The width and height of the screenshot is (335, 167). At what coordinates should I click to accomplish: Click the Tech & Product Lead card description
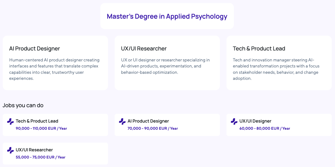point(276,69)
